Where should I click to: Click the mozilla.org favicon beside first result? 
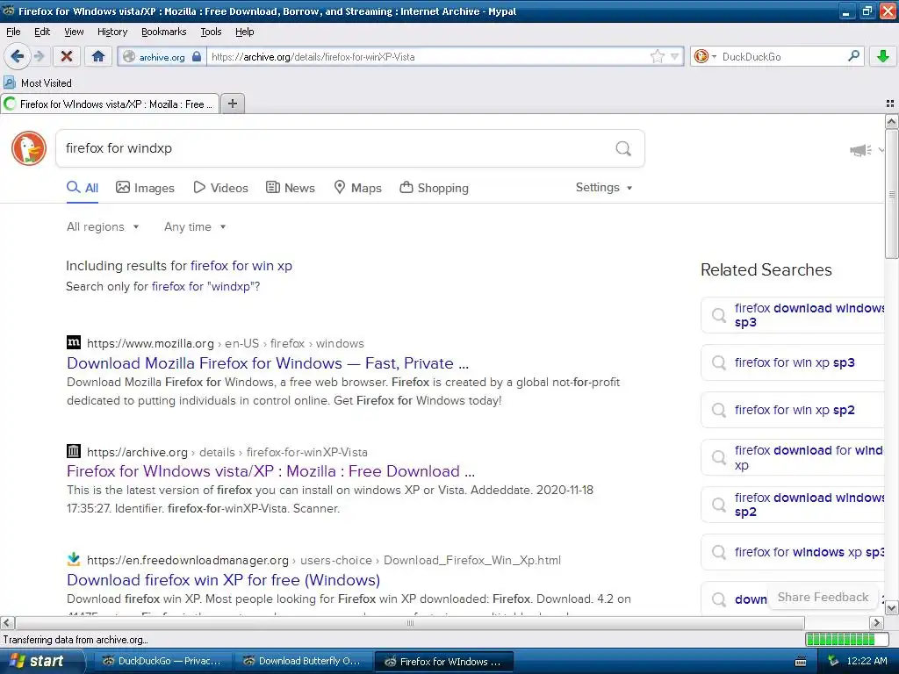tap(74, 343)
